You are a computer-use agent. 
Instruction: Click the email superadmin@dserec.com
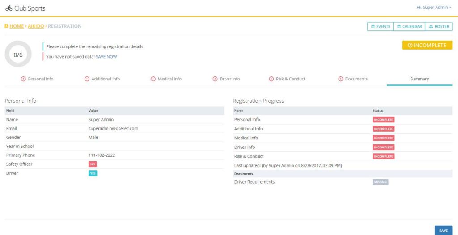coord(113,129)
